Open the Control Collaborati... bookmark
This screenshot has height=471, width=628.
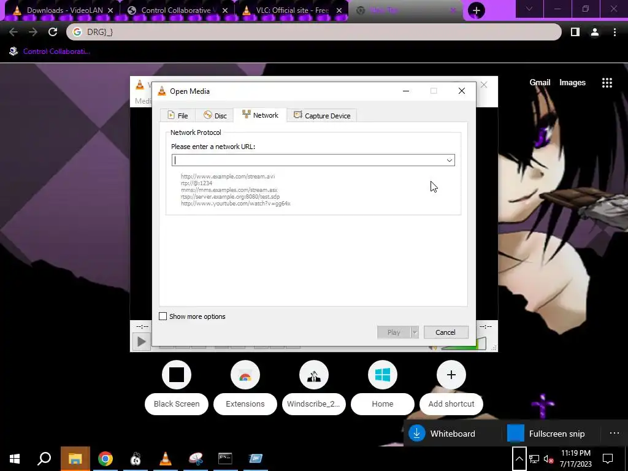(50, 52)
